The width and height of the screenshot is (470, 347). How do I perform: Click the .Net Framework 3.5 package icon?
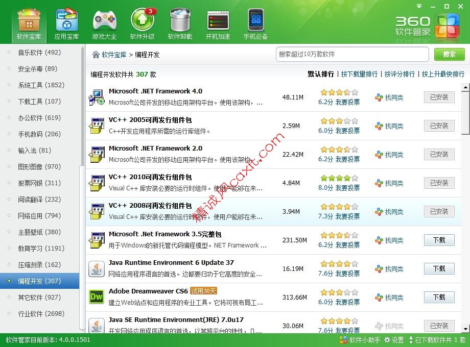[x=97, y=240]
